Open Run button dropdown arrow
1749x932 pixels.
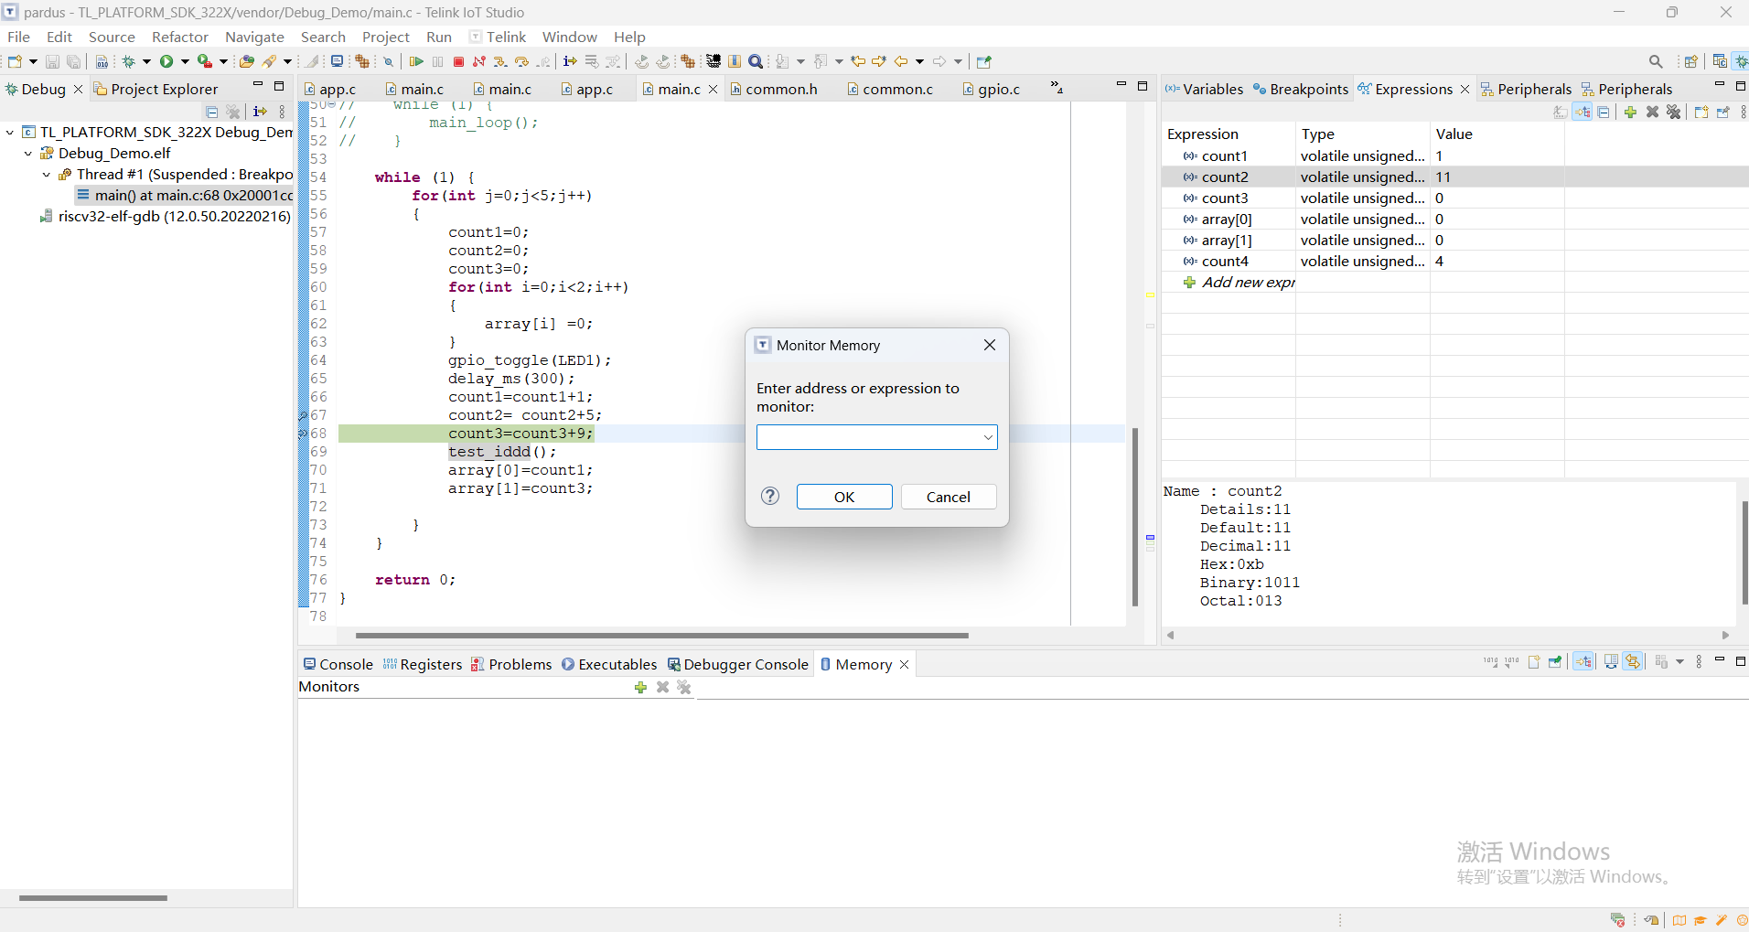pos(185,61)
